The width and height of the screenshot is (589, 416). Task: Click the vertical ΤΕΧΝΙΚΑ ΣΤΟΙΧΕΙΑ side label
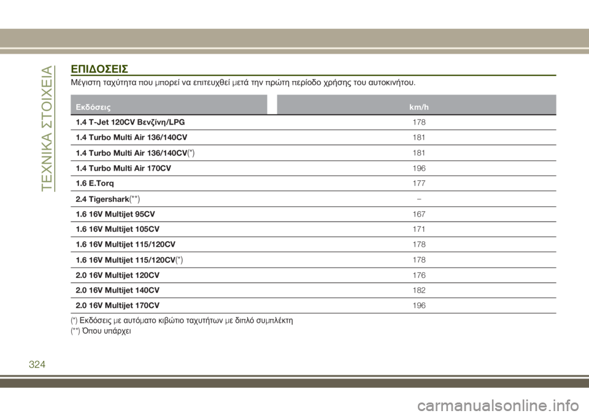click(x=48, y=128)
